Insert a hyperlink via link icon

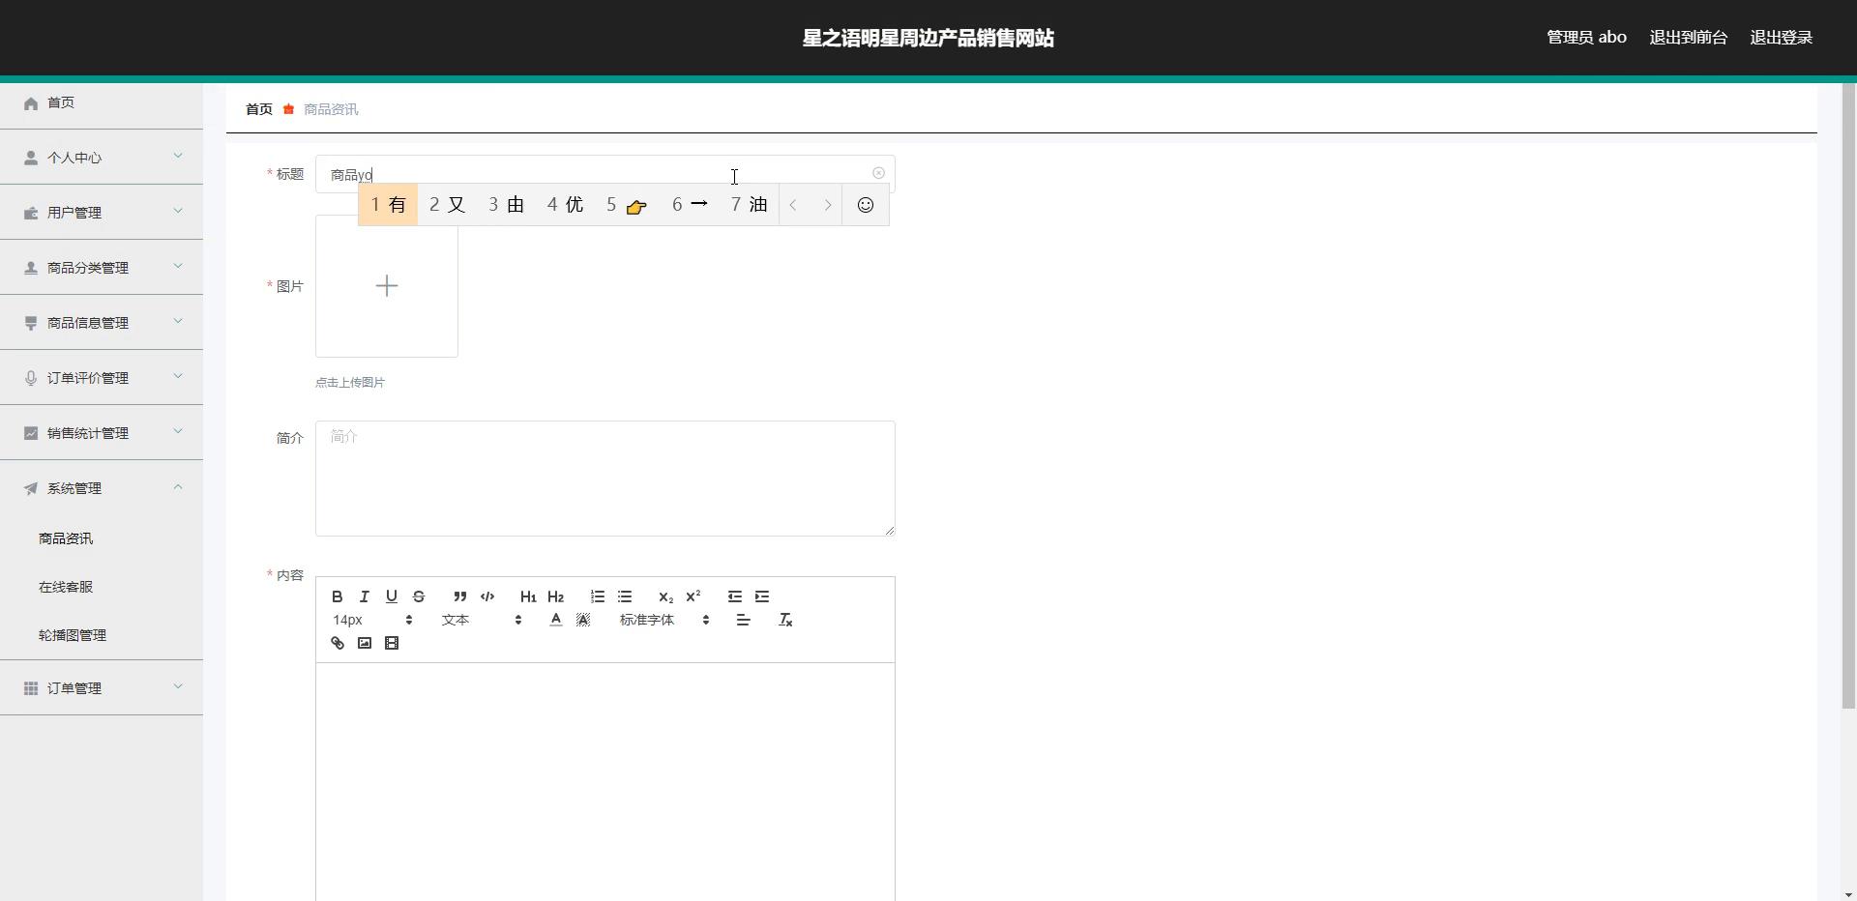[x=337, y=643]
